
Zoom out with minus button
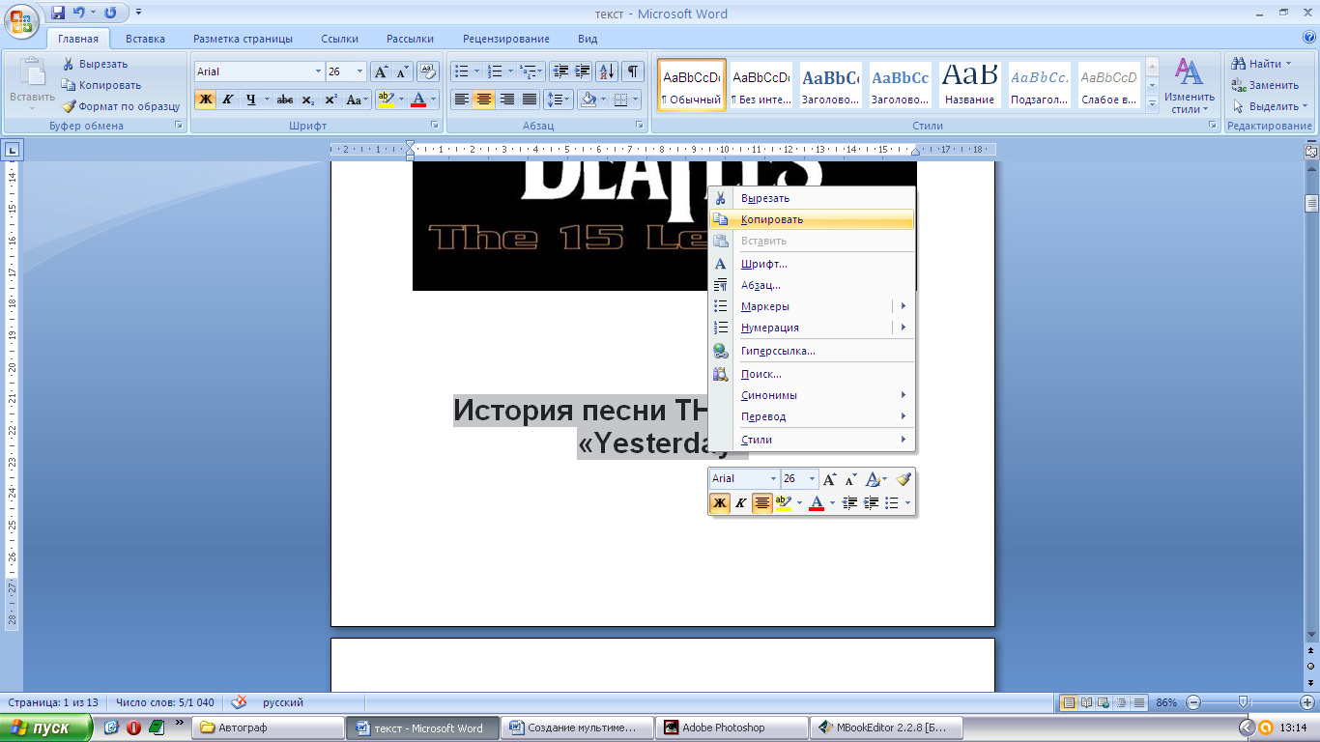(x=1194, y=702)
